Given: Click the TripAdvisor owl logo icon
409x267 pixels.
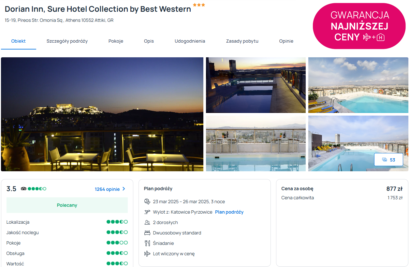Looking at the screenshot, I should pos(23,189).
